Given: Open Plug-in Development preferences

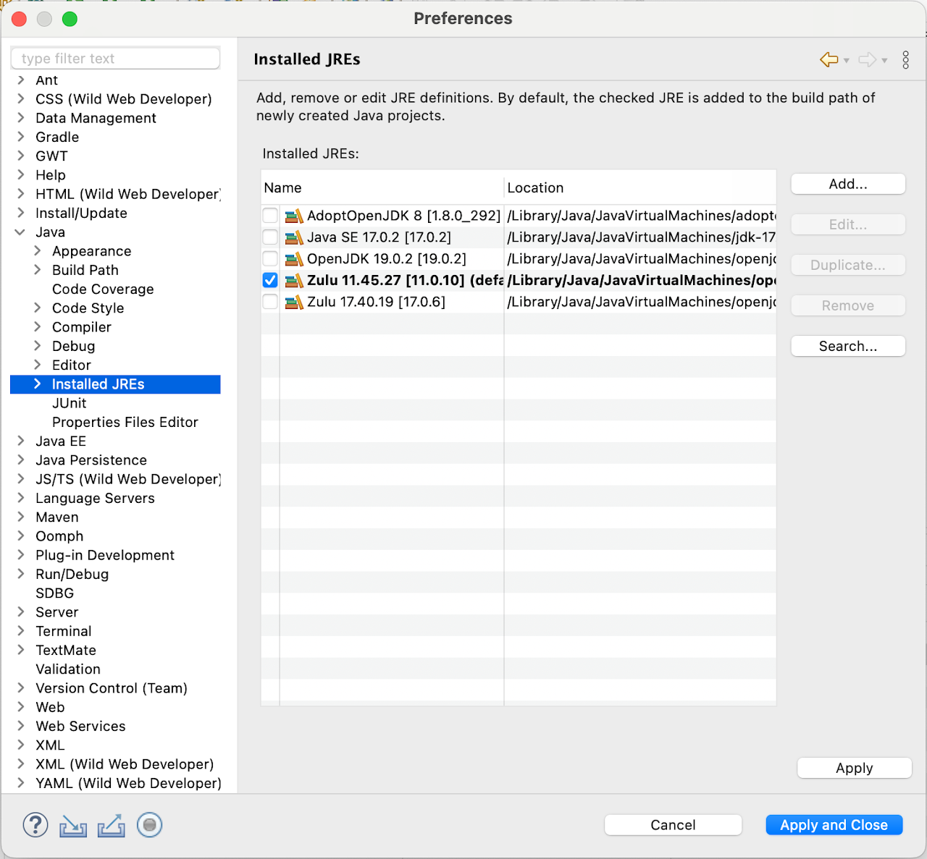Looking at the screenshot, I should (x=105, y=555).
